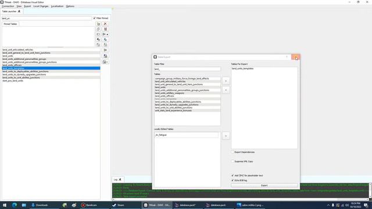Image resolution: width=372 pixels, height=209 pixels.
Task: Close the Table Export dialog
Action: (296, 57)
